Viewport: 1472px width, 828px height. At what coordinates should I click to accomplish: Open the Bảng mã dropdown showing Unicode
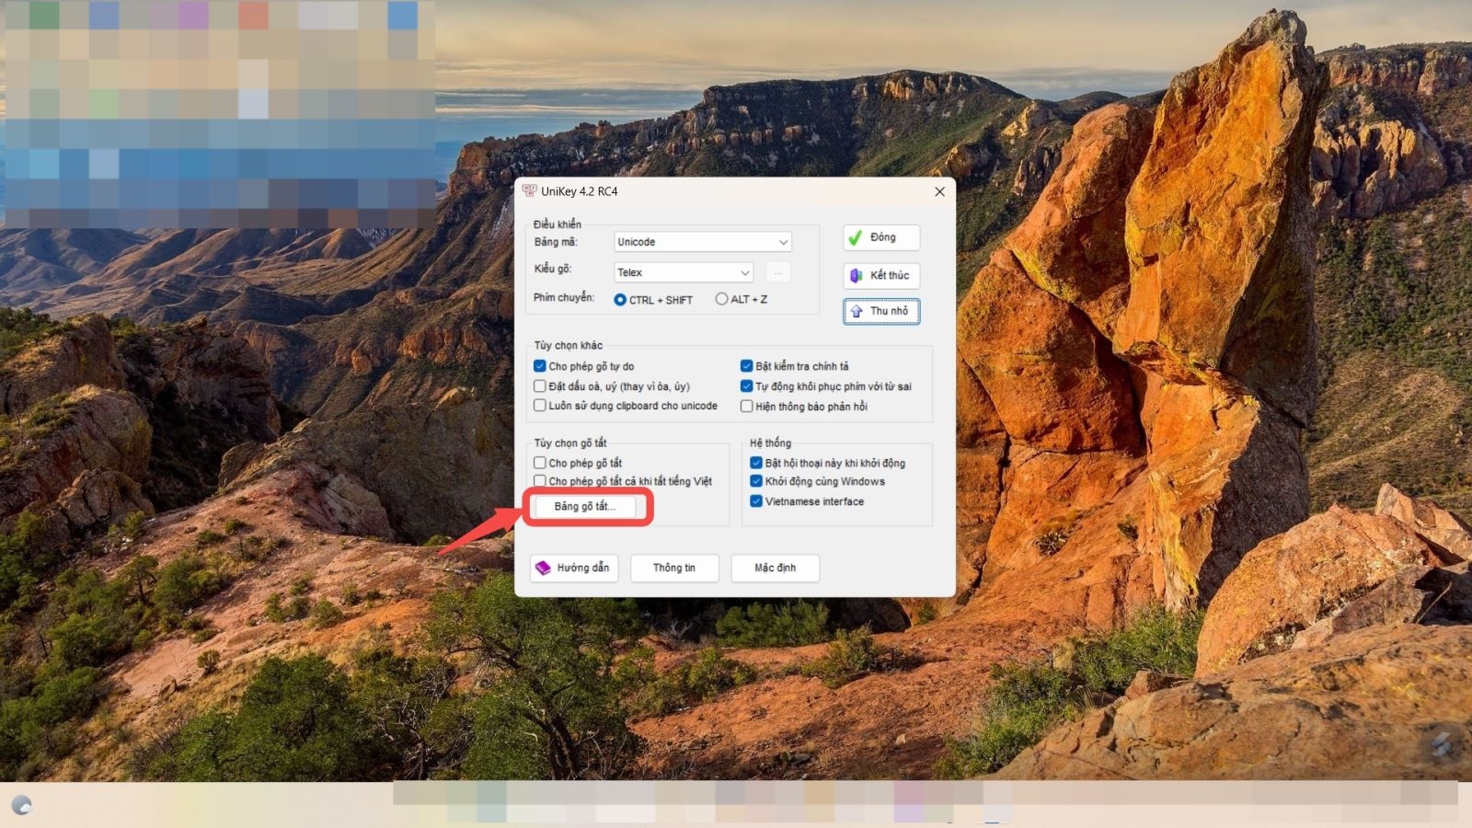pos(703,242)
